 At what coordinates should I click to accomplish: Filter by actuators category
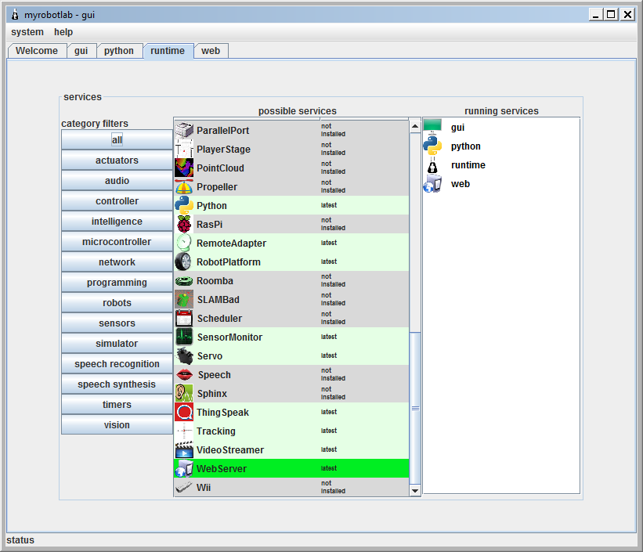(x=117, y=161)
